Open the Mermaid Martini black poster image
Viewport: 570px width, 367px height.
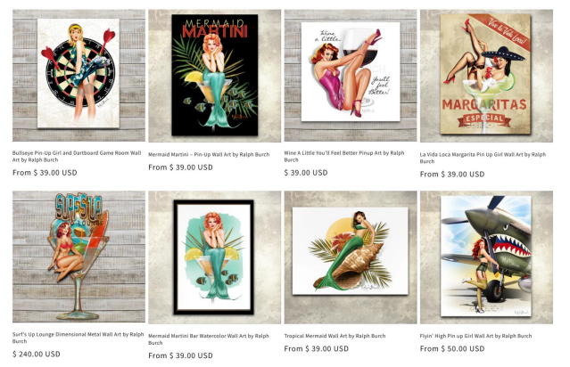pyautogui.click(x=214, y=76)
